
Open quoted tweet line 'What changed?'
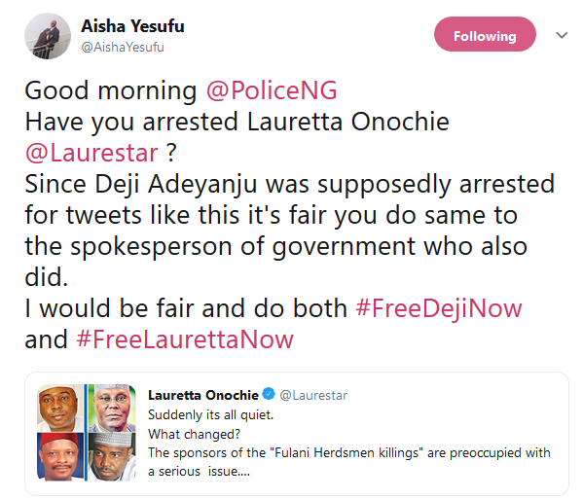pos(194,434)
